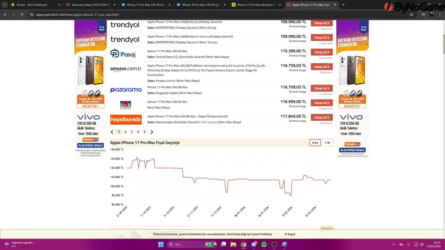This screenshot has height=250, width=445.
Task: Reload the current page
Action: click(22, 15)
